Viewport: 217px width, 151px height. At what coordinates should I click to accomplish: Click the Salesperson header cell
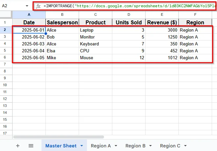(62, 22)
